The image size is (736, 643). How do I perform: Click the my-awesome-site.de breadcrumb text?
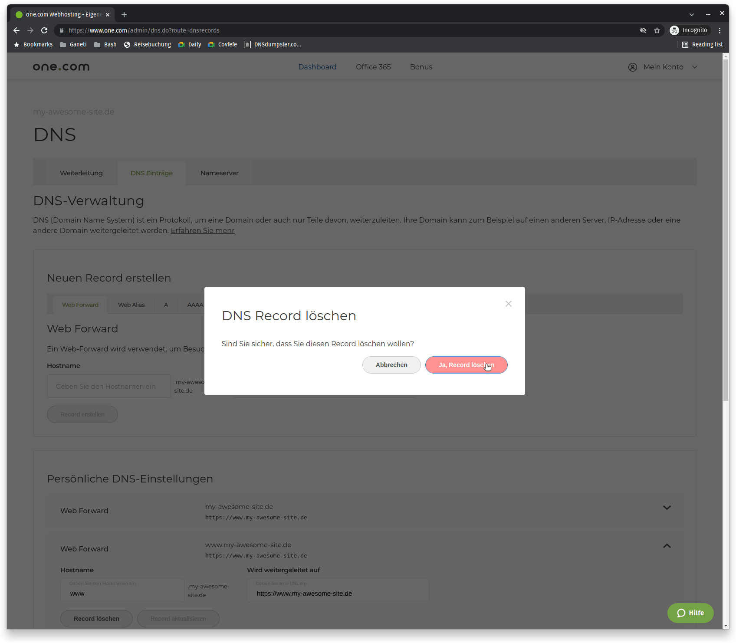coord(74,112)
